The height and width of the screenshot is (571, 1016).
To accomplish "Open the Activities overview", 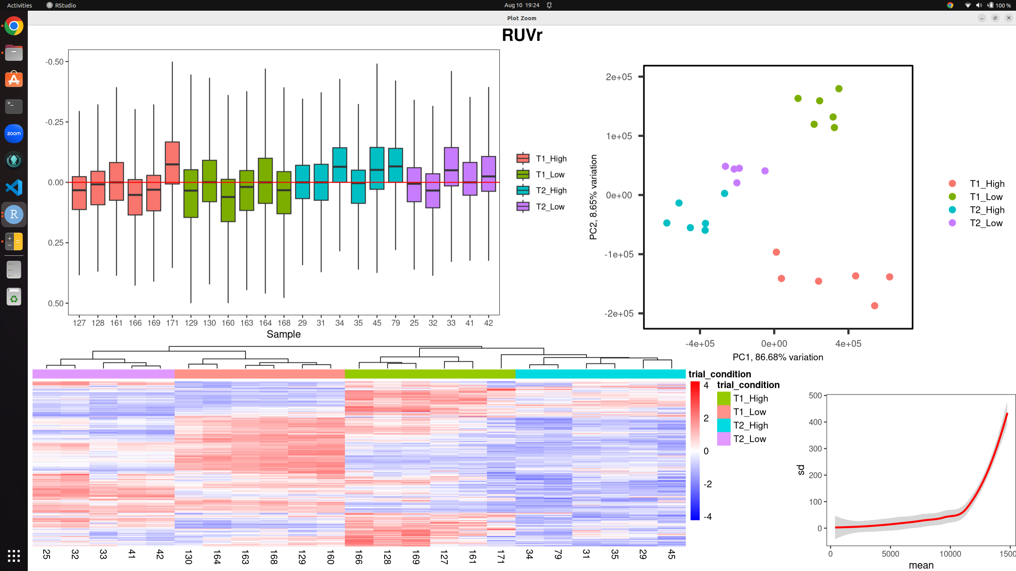I will [x=19, y=5].
